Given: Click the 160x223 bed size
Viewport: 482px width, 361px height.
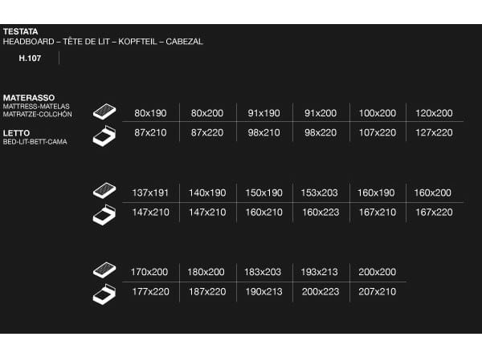Looking at the screenshot, I should (x=321, y=212).
